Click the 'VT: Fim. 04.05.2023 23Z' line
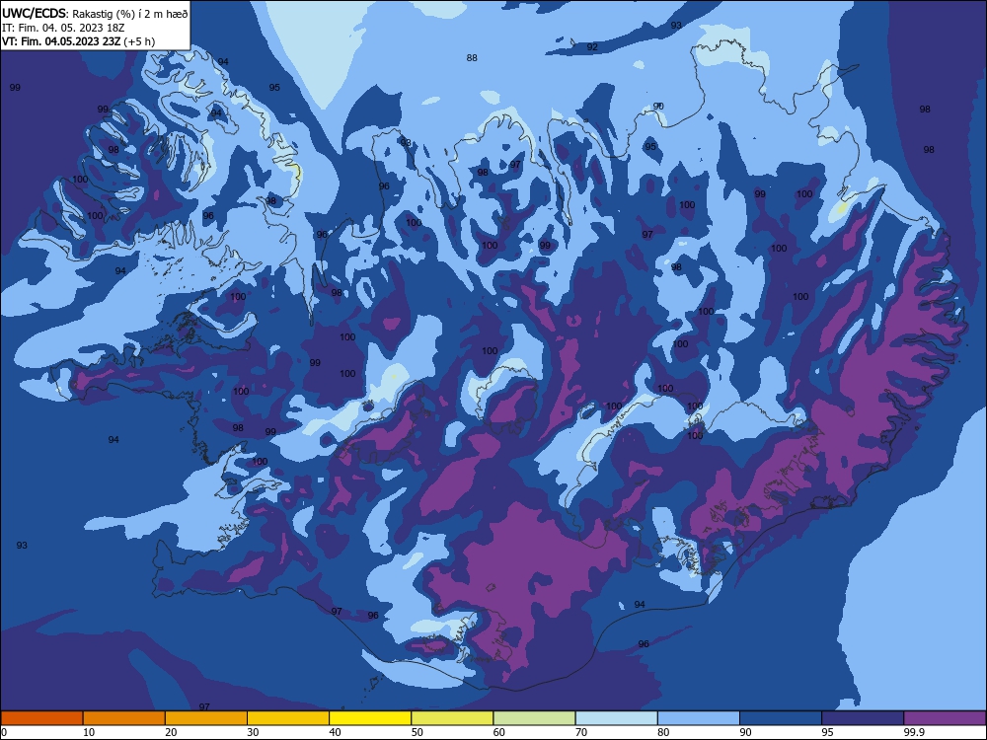This screenshot has height=740, width=987. tap(61, 41)
